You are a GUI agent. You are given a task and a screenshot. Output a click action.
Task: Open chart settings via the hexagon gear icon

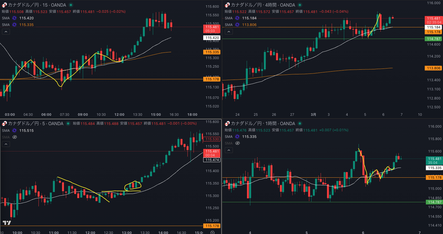tap(212, 232)
